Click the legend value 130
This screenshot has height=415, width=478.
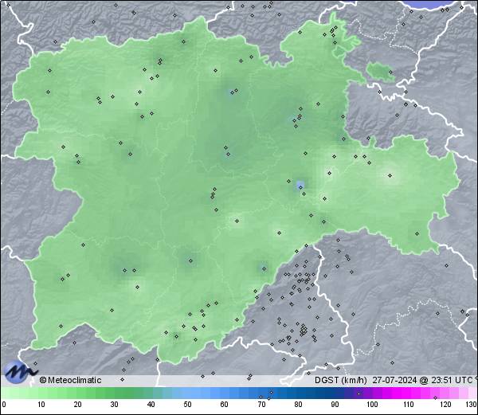(x=472, y=405)
